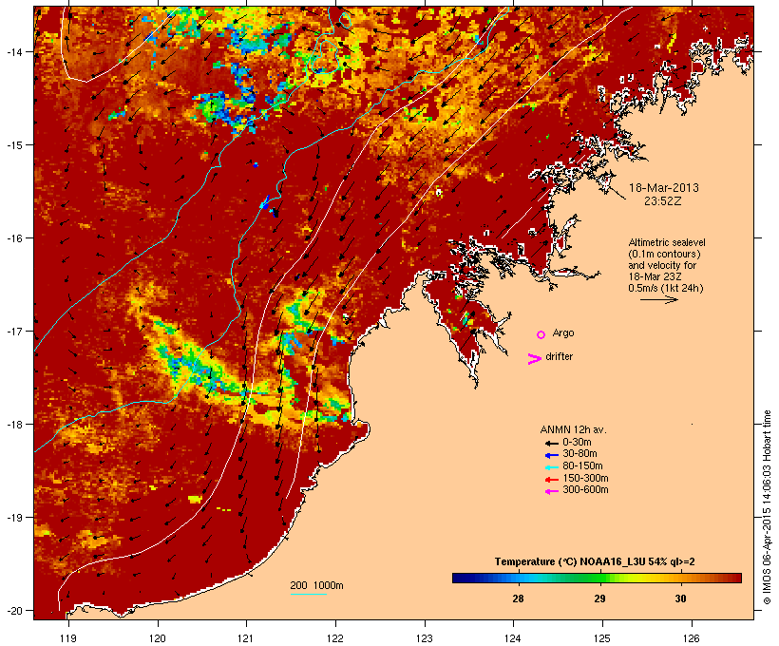Click longitude label 121 on axis
779x646 pixels.
coord(246,638)
